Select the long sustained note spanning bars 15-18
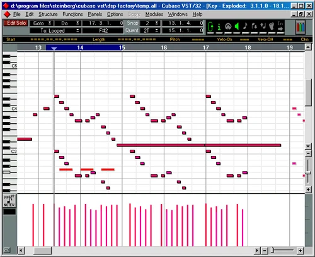 point(198,145)
